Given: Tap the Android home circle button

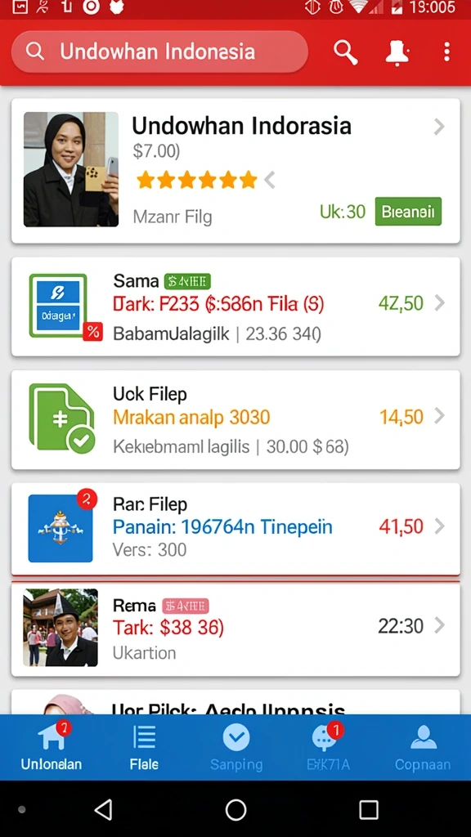Looking at the screenshot, I should click(x=235, y=809).
